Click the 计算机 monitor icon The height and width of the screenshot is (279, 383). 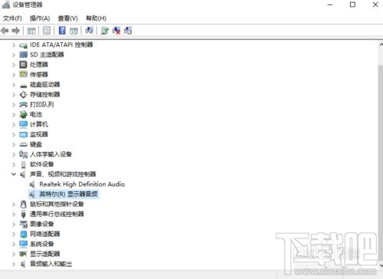[x=23, y=125]
